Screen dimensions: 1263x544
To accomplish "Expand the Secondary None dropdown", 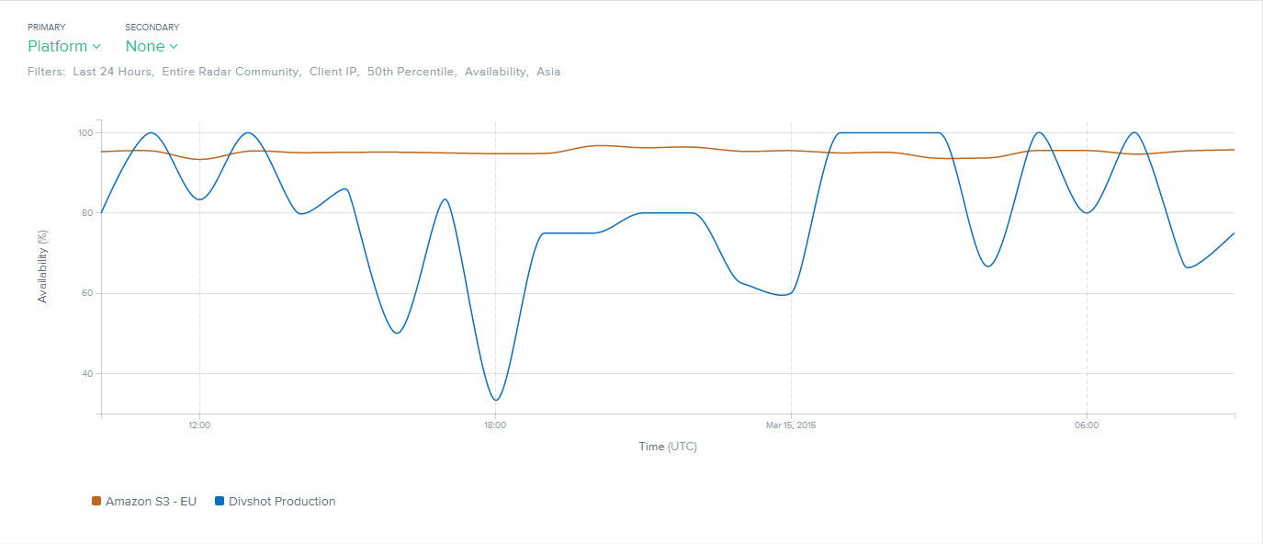I will pyautogui.click(x=152, y=46).
